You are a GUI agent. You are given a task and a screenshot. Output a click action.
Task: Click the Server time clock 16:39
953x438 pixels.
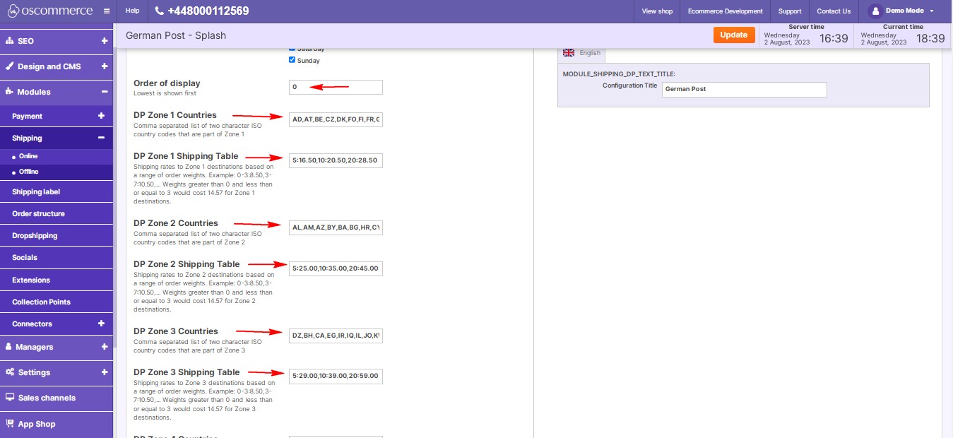click(834, 38)
